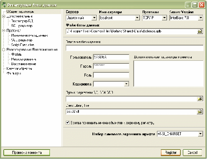Toggle the always uppercase object names checkbox
The height and width of the screenshot is (159, 207).
[x=68, y=122]
